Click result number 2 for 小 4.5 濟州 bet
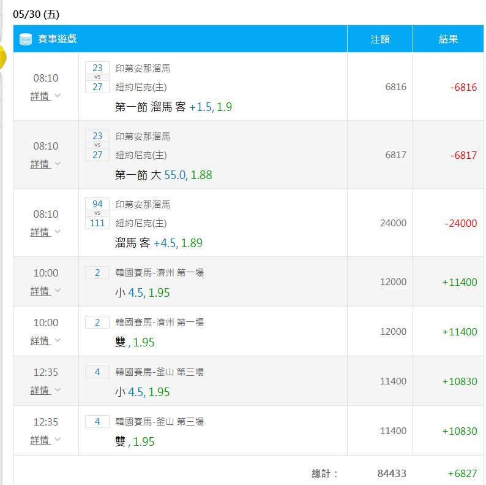The width and height of the screenshot is (486, 485). [97, 273]
